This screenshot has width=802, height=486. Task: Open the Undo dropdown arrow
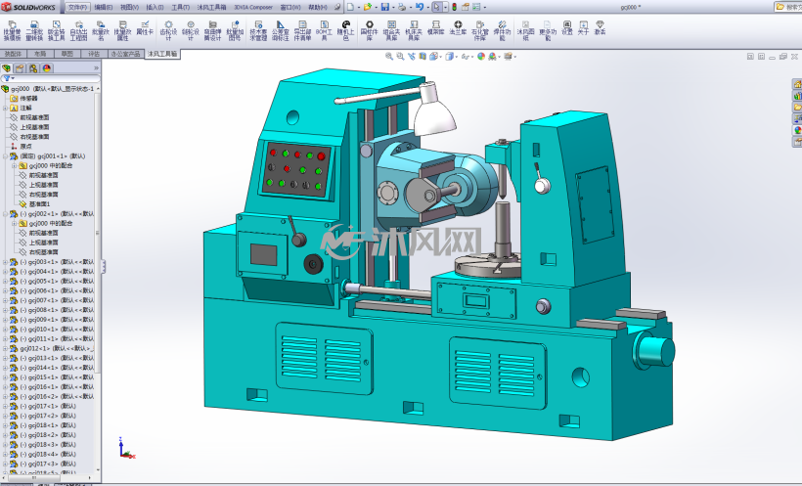click(427, 7)
